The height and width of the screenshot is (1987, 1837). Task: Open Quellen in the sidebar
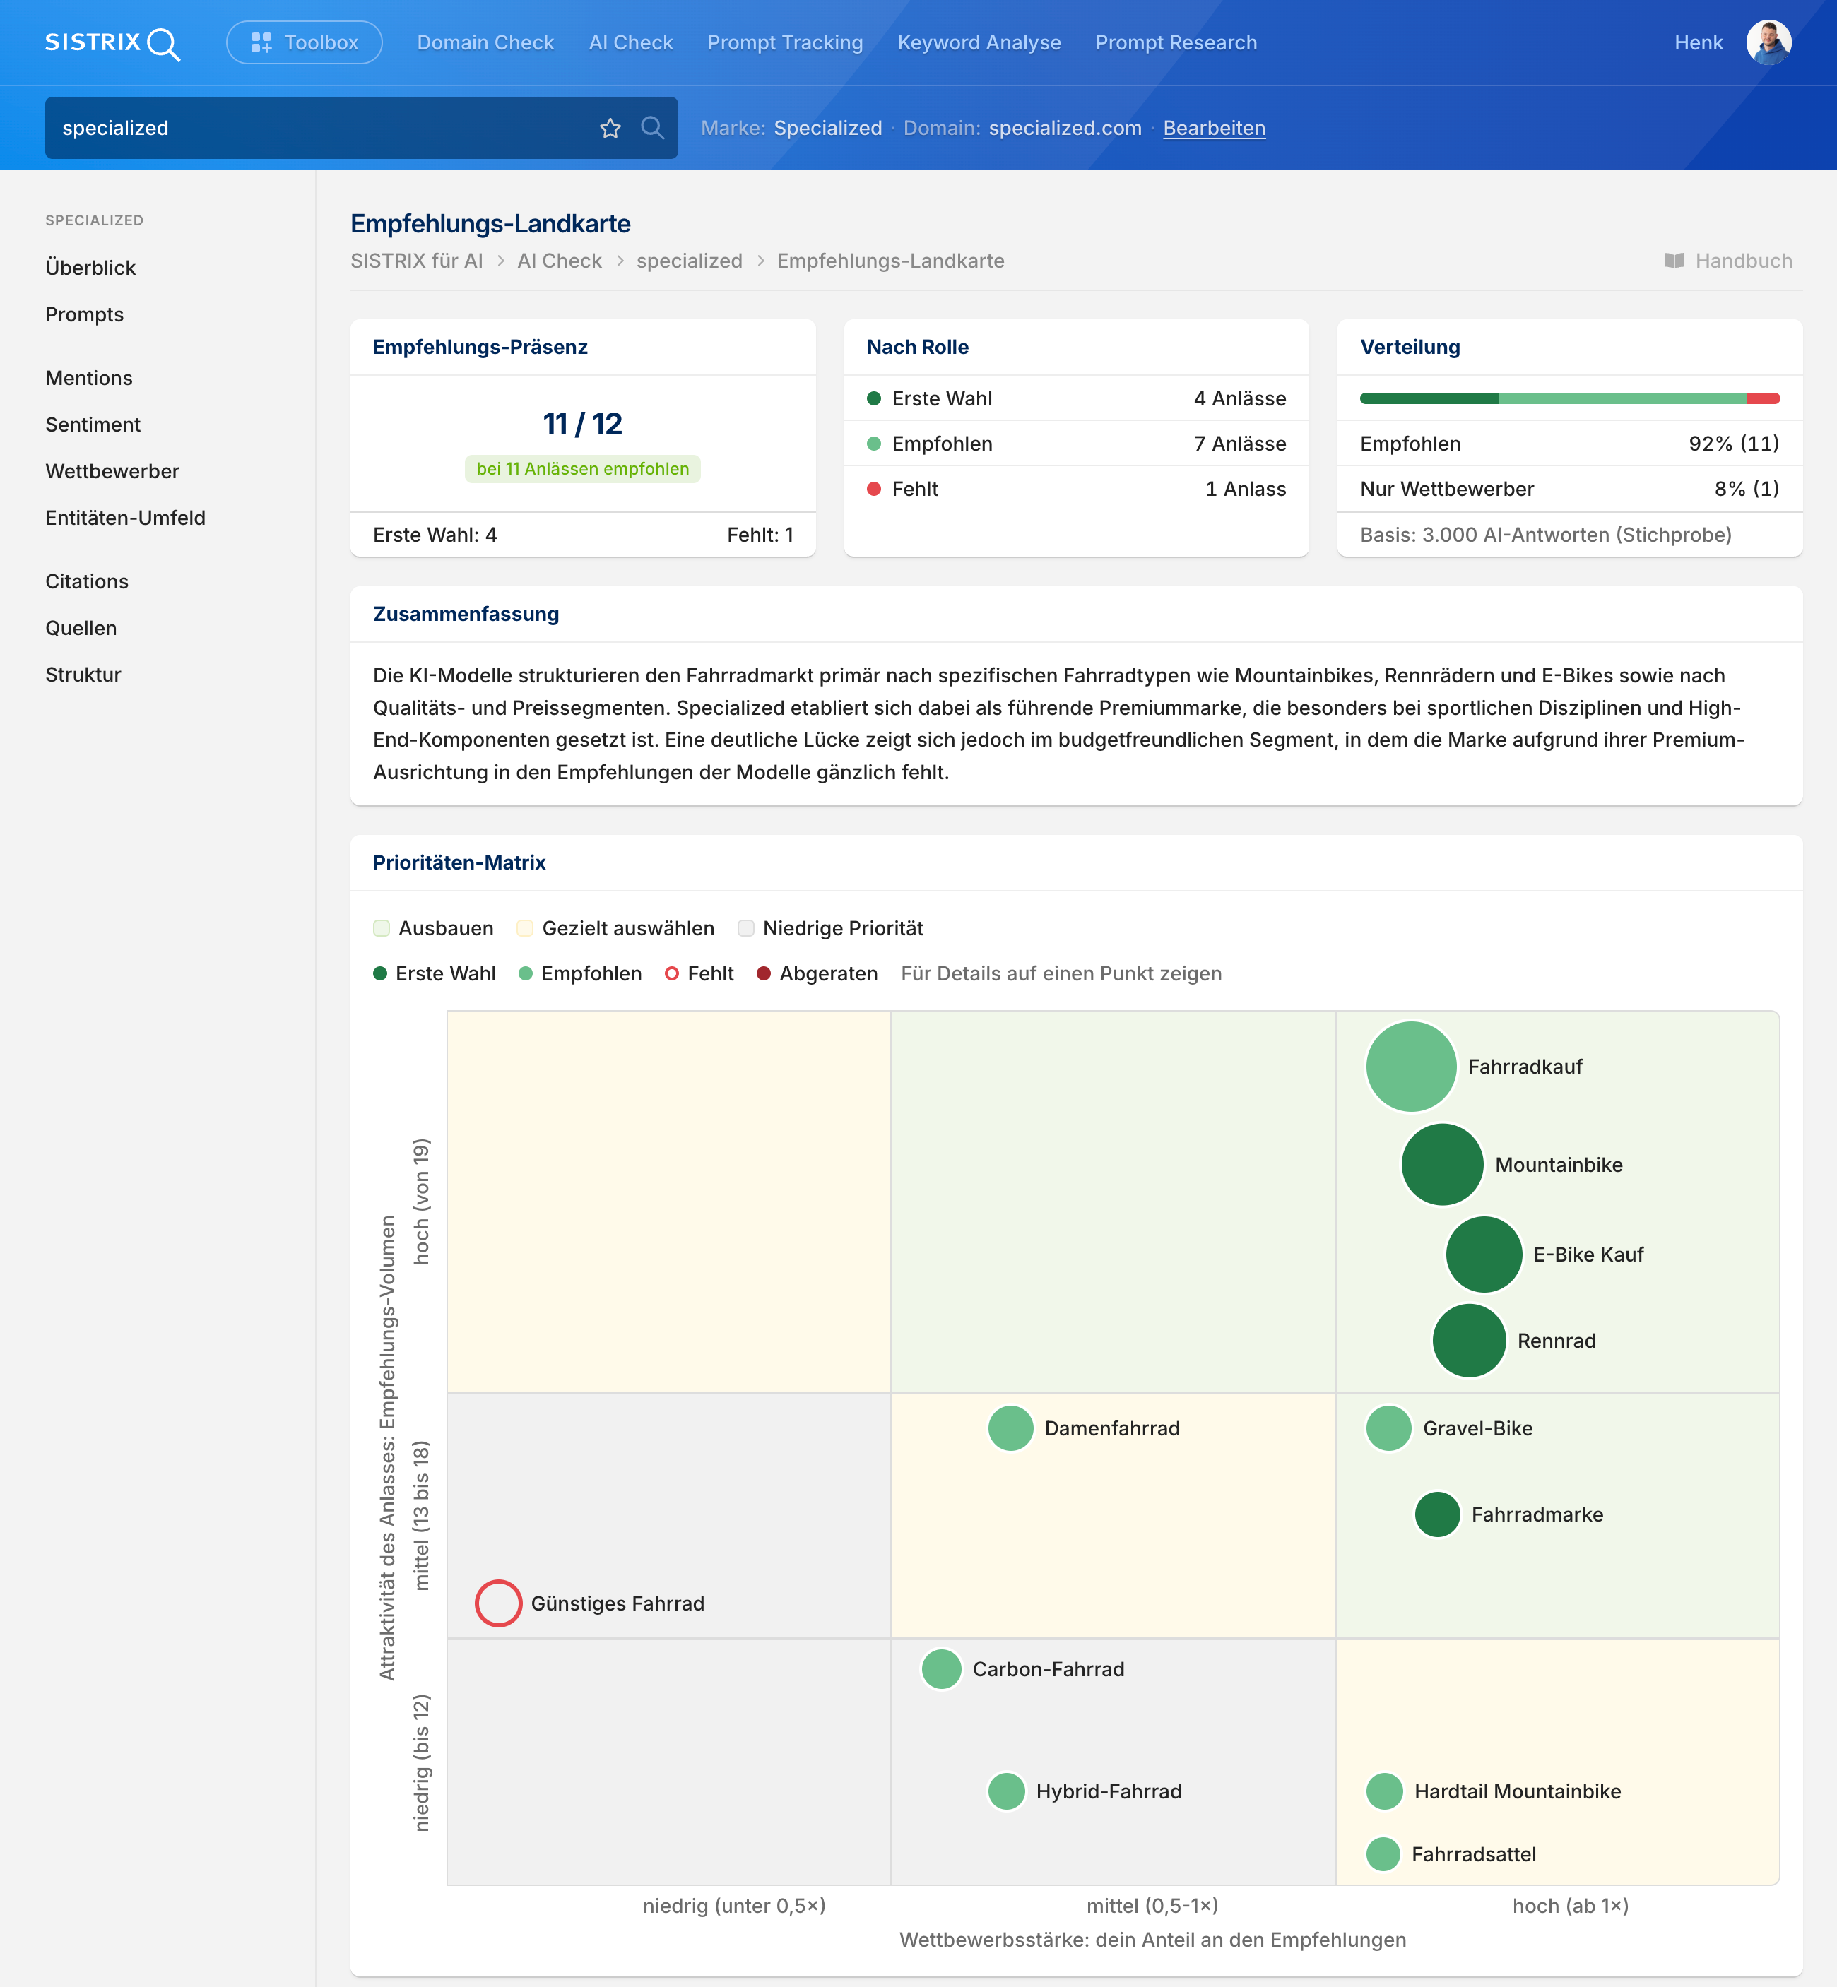(81, 628)
